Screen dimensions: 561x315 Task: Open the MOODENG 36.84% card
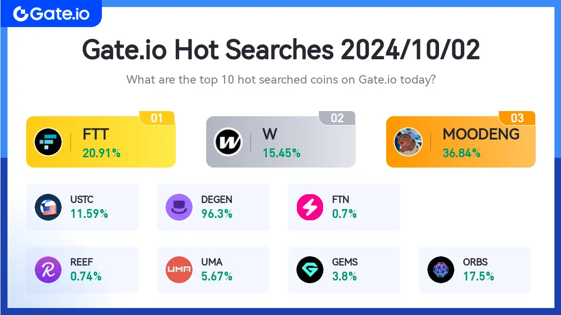pos(461,142)
